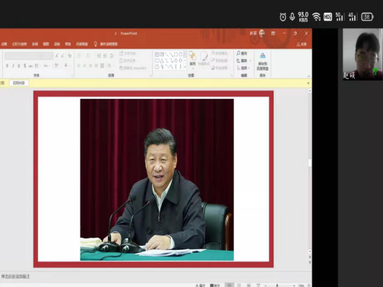Screen dimensions: 383x287
Task: Click the zoom slider in status bar
Action: tap(279, 285)
